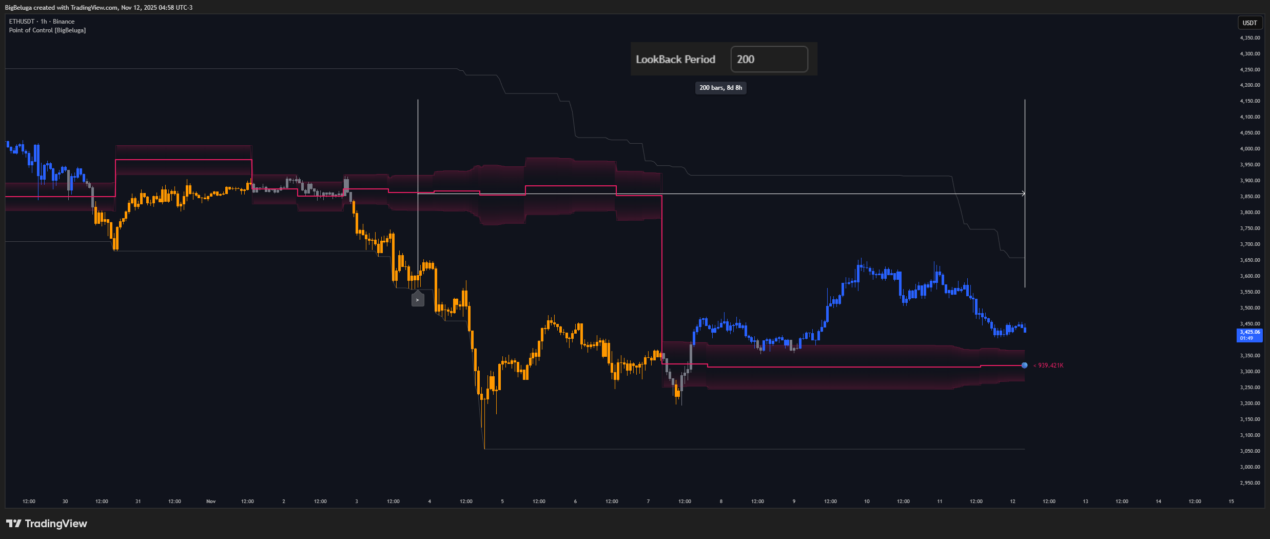The image size is (1270, 539).
Task: Click the 4,350.00 price axis label
Action: [x=1249, y=38]
